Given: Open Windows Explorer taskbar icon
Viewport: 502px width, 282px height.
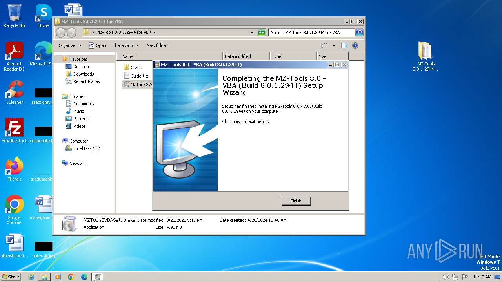Looking at the screenshot, I should click(x=44, y=277).
